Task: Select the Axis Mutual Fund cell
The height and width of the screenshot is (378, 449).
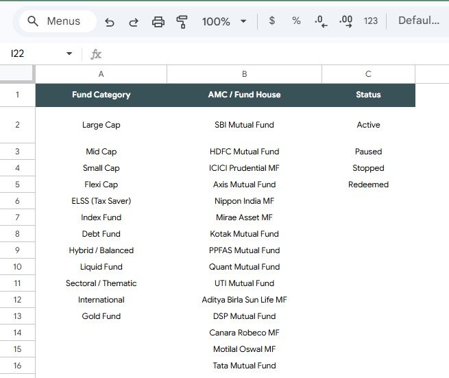Action: pos(244,185)
